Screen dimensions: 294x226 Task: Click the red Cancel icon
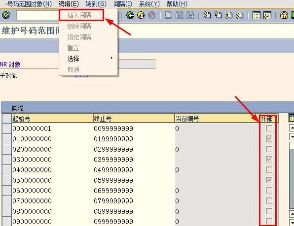click(x=152, y=15)
